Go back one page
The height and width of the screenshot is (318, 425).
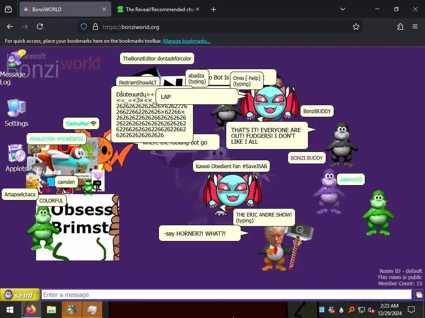point(10,26)
